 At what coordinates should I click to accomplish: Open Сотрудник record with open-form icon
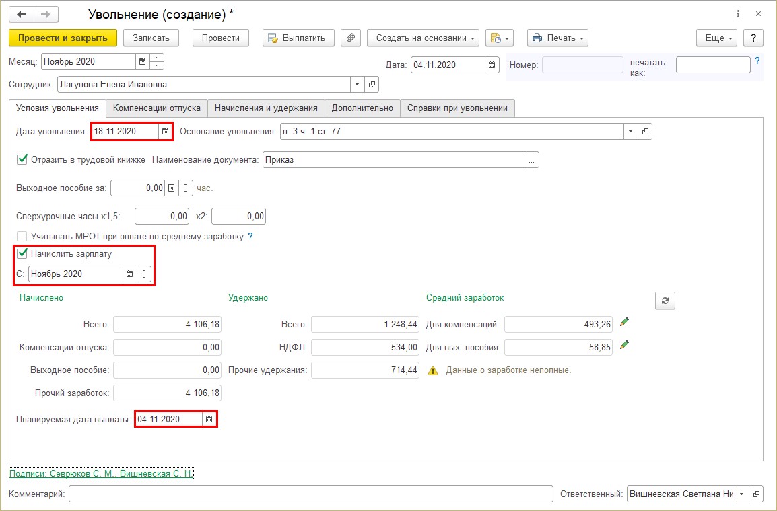[372, 85]
